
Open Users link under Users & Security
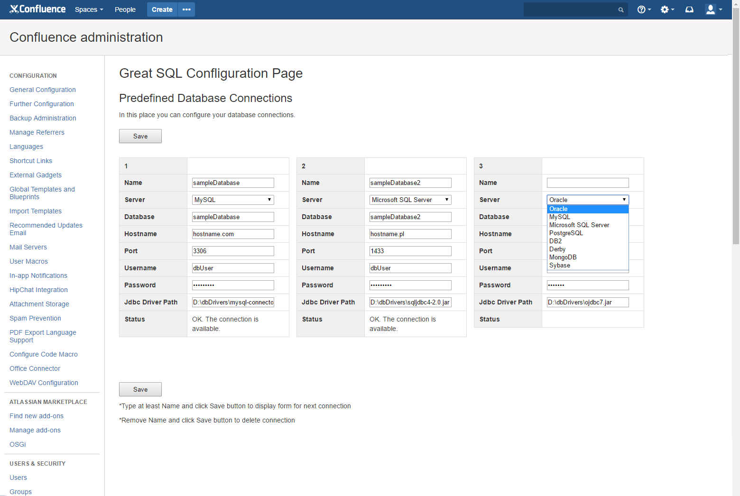tap(18, 478)
